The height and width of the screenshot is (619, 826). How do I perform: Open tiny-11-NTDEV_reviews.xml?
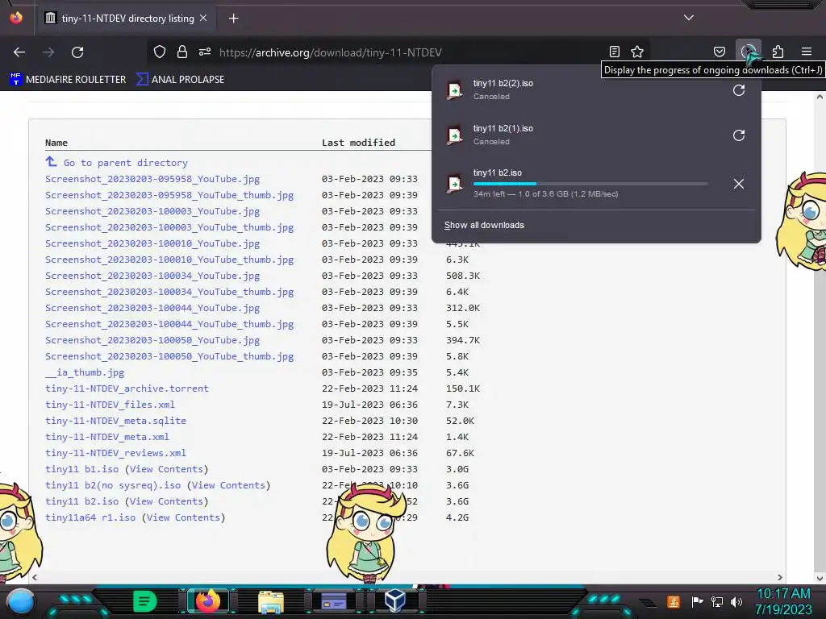pyautogui.click(x=115, y=453)
